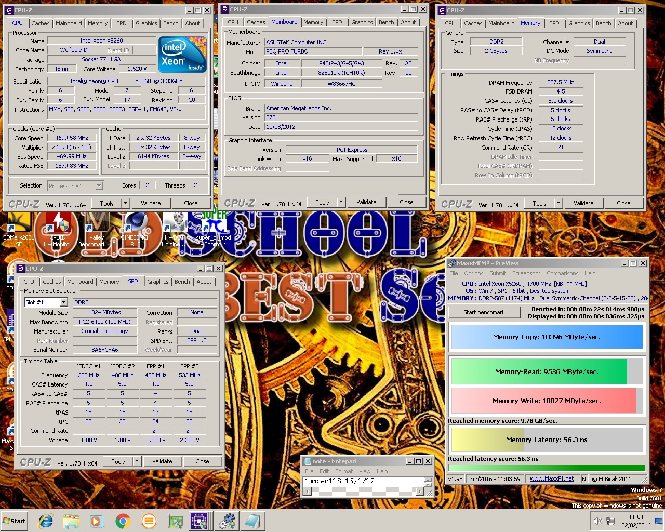Click the Memory-Copy 10396 MByte/sec bar
The image size is (665, 532).
coord(547,337)
